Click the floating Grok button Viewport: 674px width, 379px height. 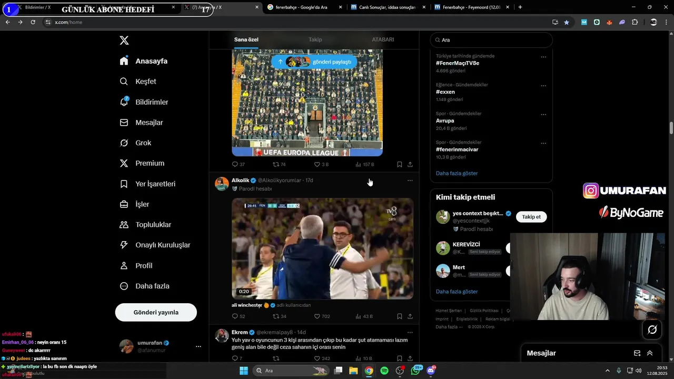pyautogui.click(x=652, y=330)
